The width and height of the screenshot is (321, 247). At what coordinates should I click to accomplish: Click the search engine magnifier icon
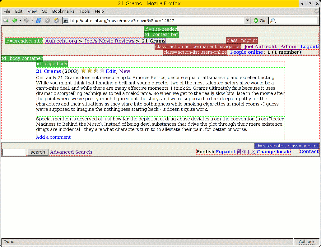(x=272, y=20)
